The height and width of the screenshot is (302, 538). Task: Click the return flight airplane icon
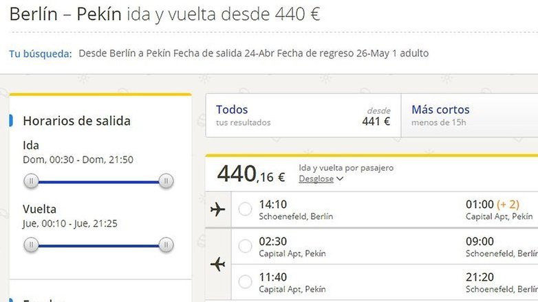(x=218, y=264)
